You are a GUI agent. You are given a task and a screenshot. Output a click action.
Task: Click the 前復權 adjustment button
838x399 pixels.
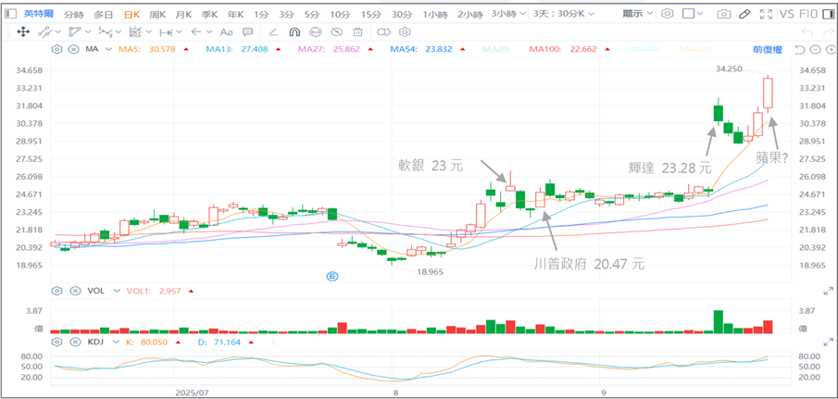(769, 48)
